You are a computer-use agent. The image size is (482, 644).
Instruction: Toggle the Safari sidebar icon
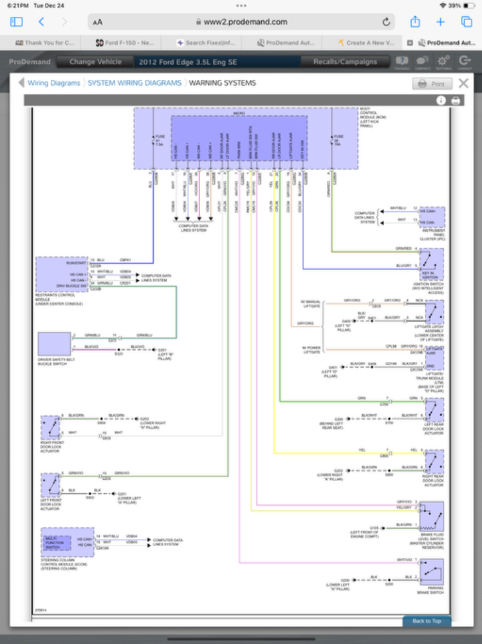tap(17, 22)
